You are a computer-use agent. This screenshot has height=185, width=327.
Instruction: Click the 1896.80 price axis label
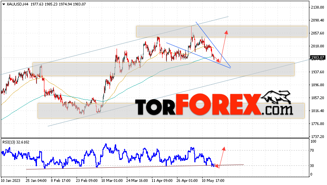tap(318, 85)
